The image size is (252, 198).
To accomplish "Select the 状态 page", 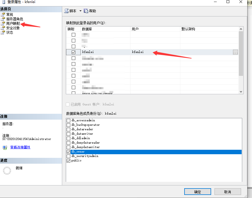I will [10, 33].
